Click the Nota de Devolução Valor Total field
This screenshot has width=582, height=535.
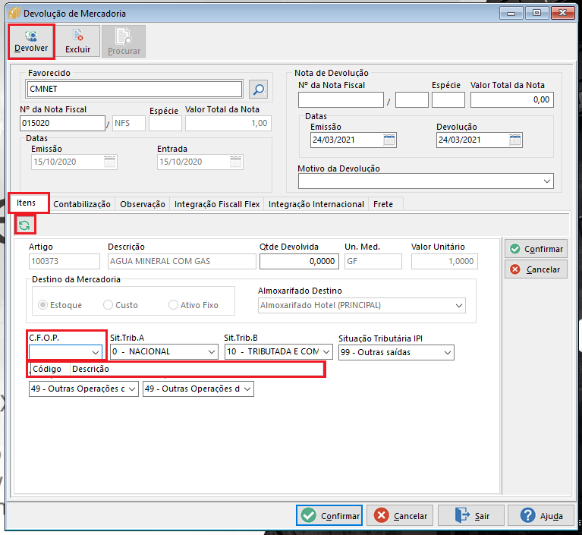point(512,100)
